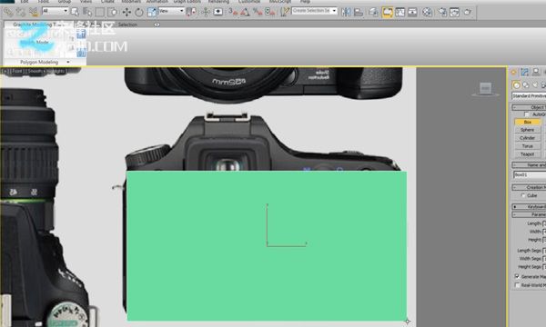Click the Rectangular Selection Region icon

coord(99,13)
